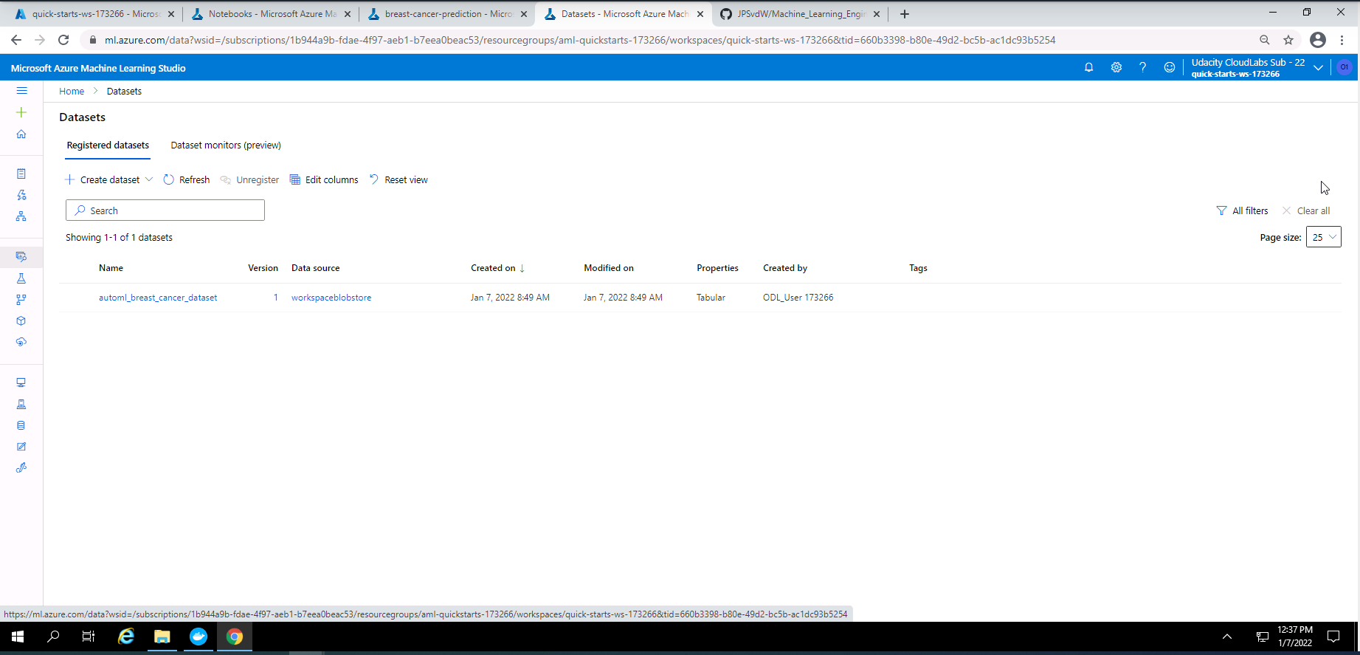Click the user account avatar in header
The width and height of the screenshot is (1360, 655).
(x=1345, y=67)
